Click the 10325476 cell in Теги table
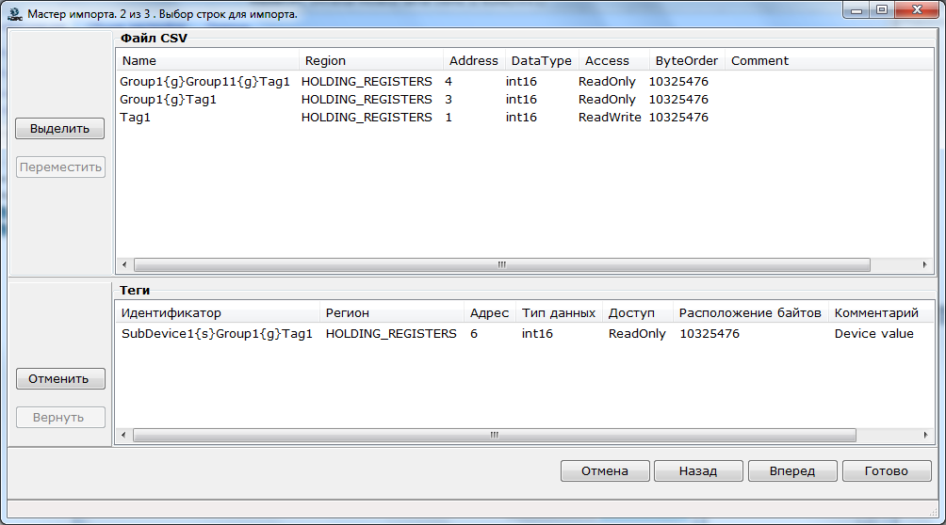946x525 pixels. 709,334
